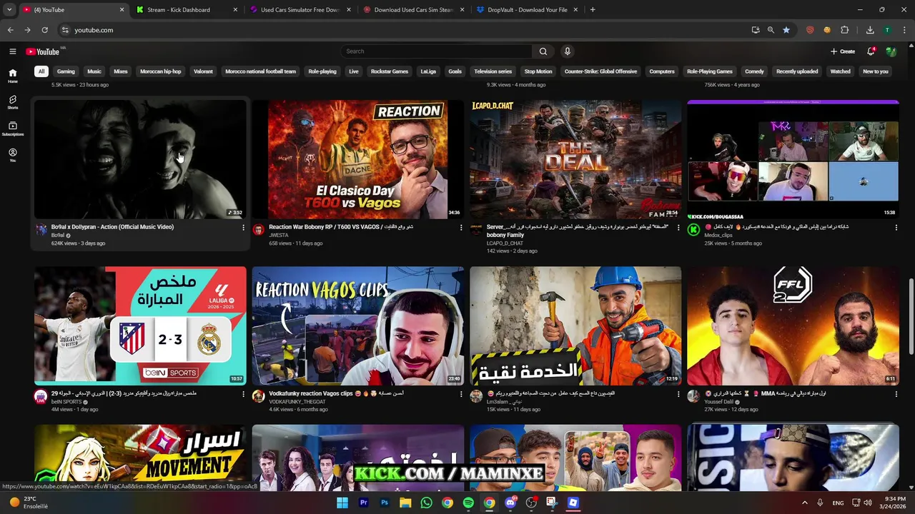
Task: Click the install app icon in address bar
Action: 756,30
